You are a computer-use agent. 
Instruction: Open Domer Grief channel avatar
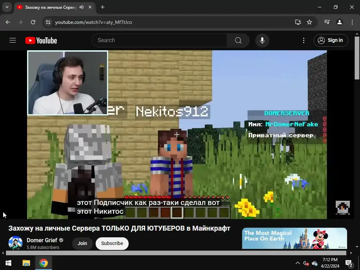point(15,243)
